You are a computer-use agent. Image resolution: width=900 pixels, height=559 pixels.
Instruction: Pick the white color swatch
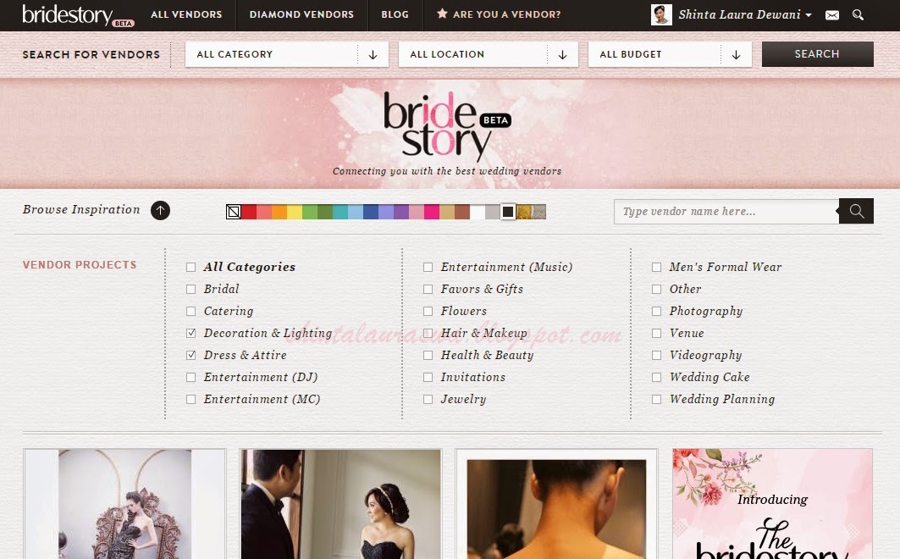click(x=478, y=212)
